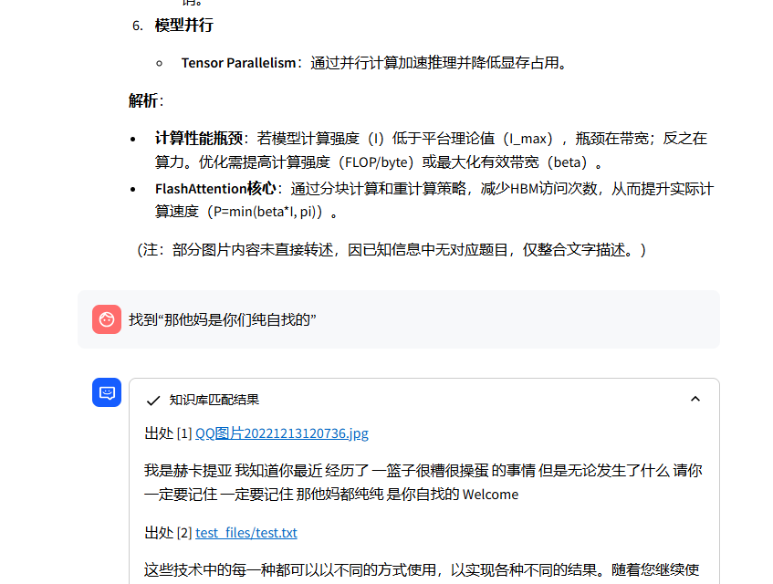773x584 pixels.
Task: Click the checkmark icon beside 知识库匹配结果
Action: pos(153,400)
